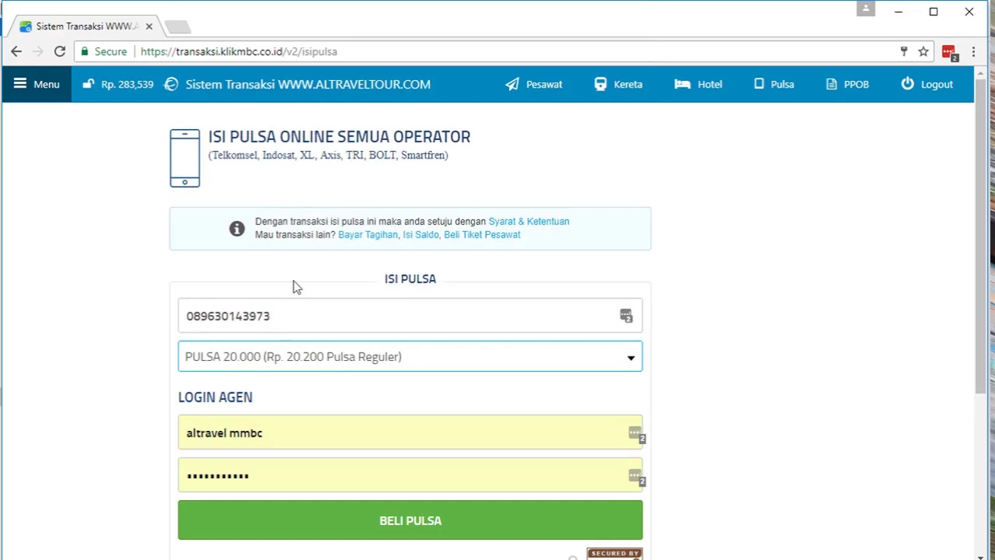The height and width of the screenshot is (560, 995).
Task: Open Syarat & Ketentuan link
Action: tap(529, 222)
